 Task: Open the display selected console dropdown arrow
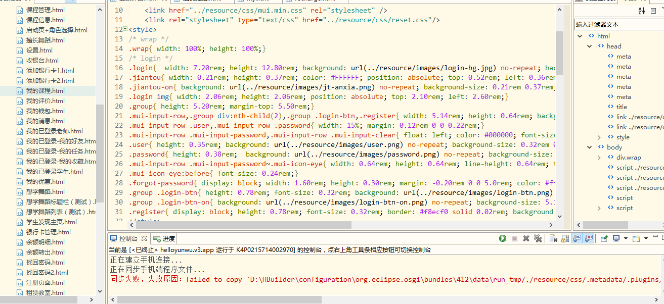click(x=626, y=238)
